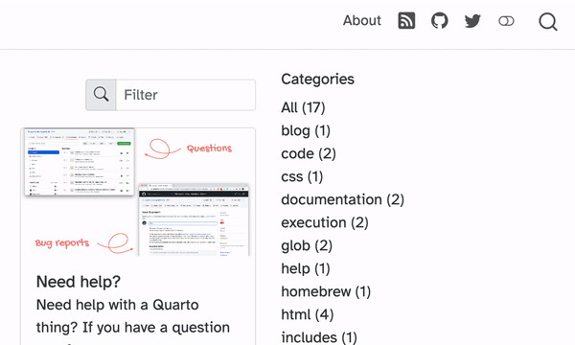Toggle dark mode switch in navbar
Viewport: 575px width, 345px height.
click(x=506, y=21)
